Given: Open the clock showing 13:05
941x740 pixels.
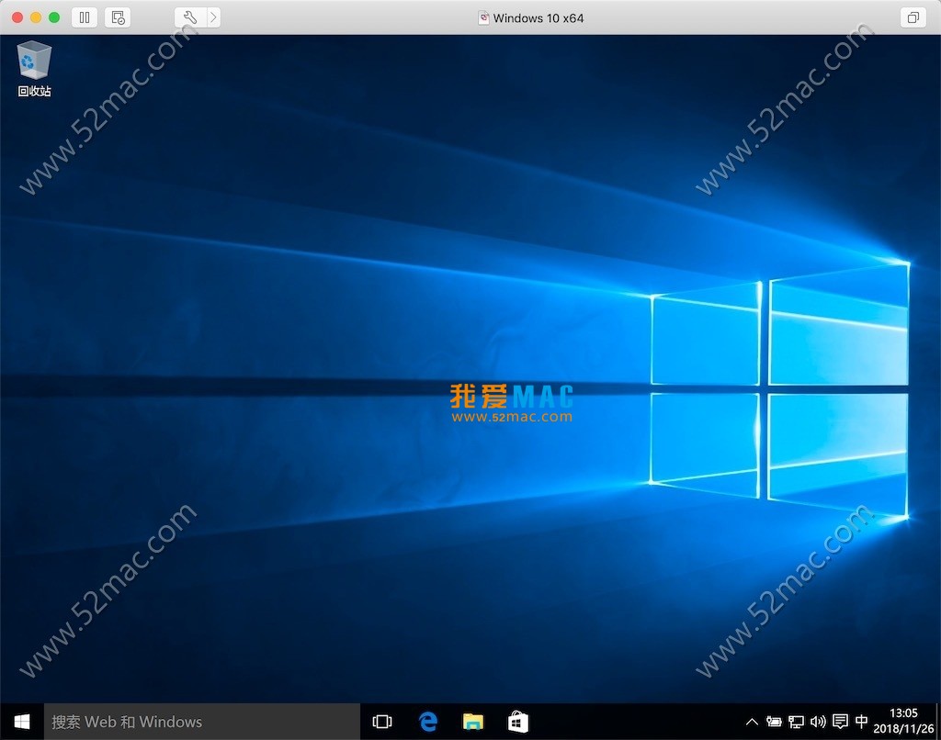Looking at the screenshot, I should point(903,721).
